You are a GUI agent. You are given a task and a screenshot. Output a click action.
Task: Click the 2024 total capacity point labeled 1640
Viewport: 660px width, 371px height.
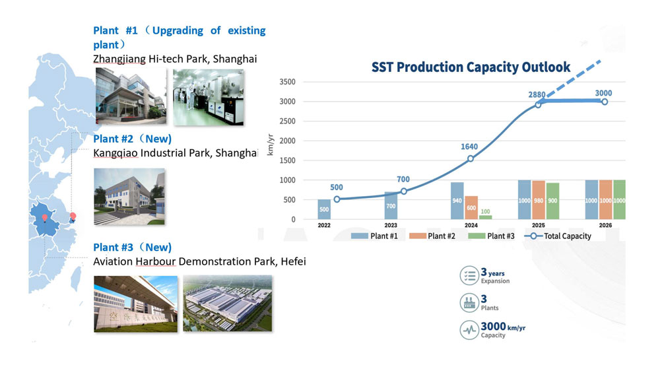tap(471, 158)
